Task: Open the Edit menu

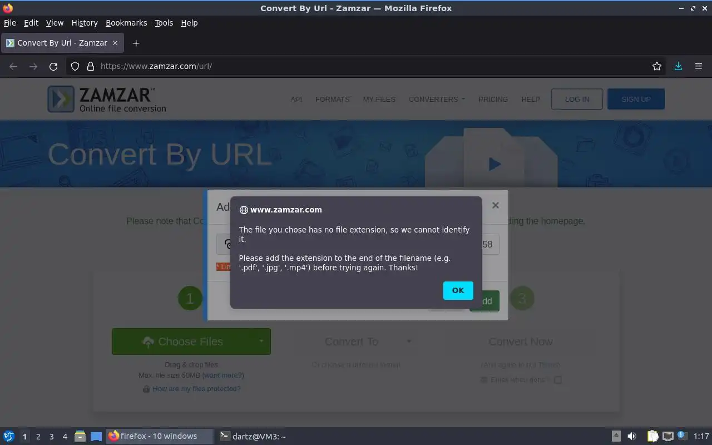Action: click(31, 23)
